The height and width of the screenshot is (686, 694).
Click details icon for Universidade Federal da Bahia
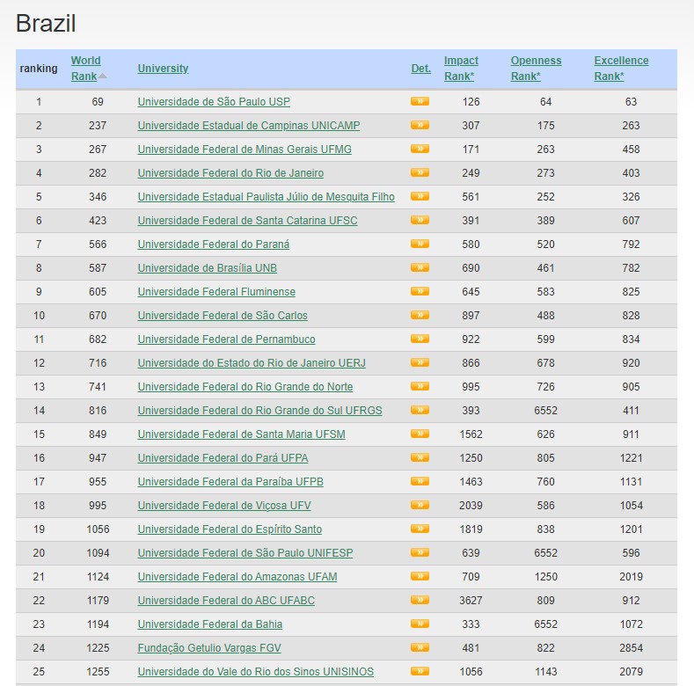pyautogui.click(x=420, y=624)
